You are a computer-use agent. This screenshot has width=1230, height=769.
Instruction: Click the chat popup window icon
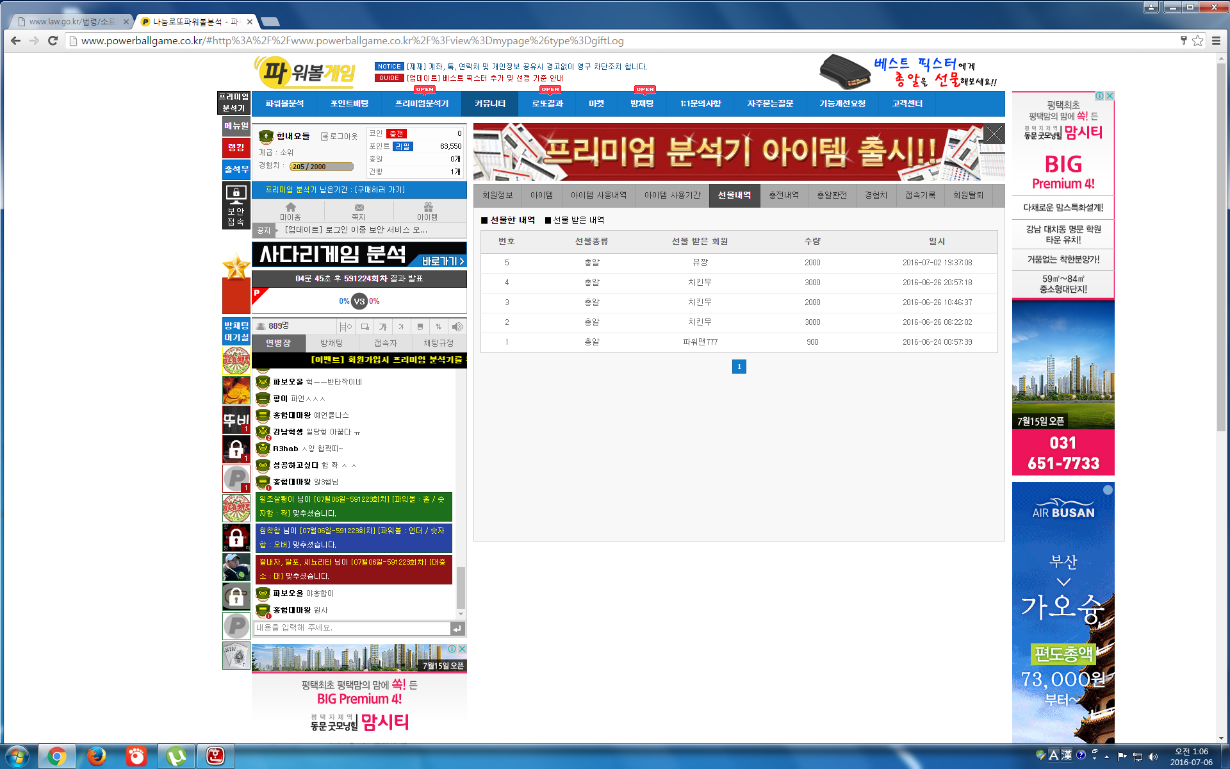[365, 327]
